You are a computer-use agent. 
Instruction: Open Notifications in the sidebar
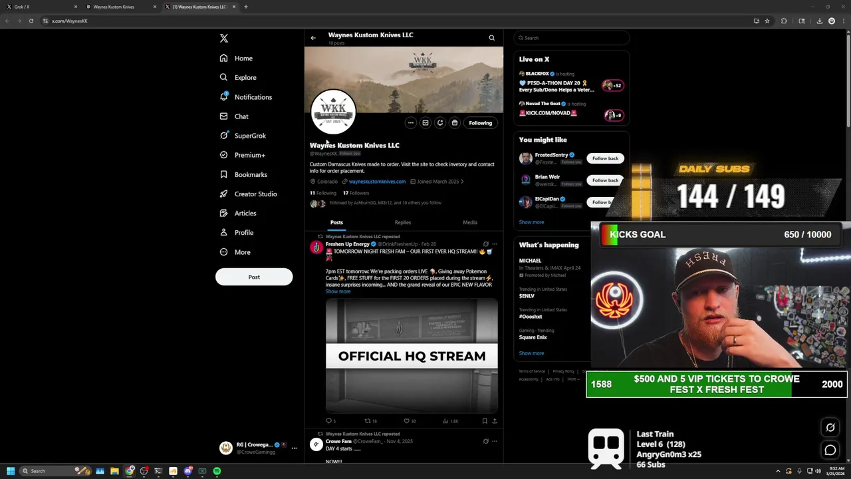pos(245,97)
